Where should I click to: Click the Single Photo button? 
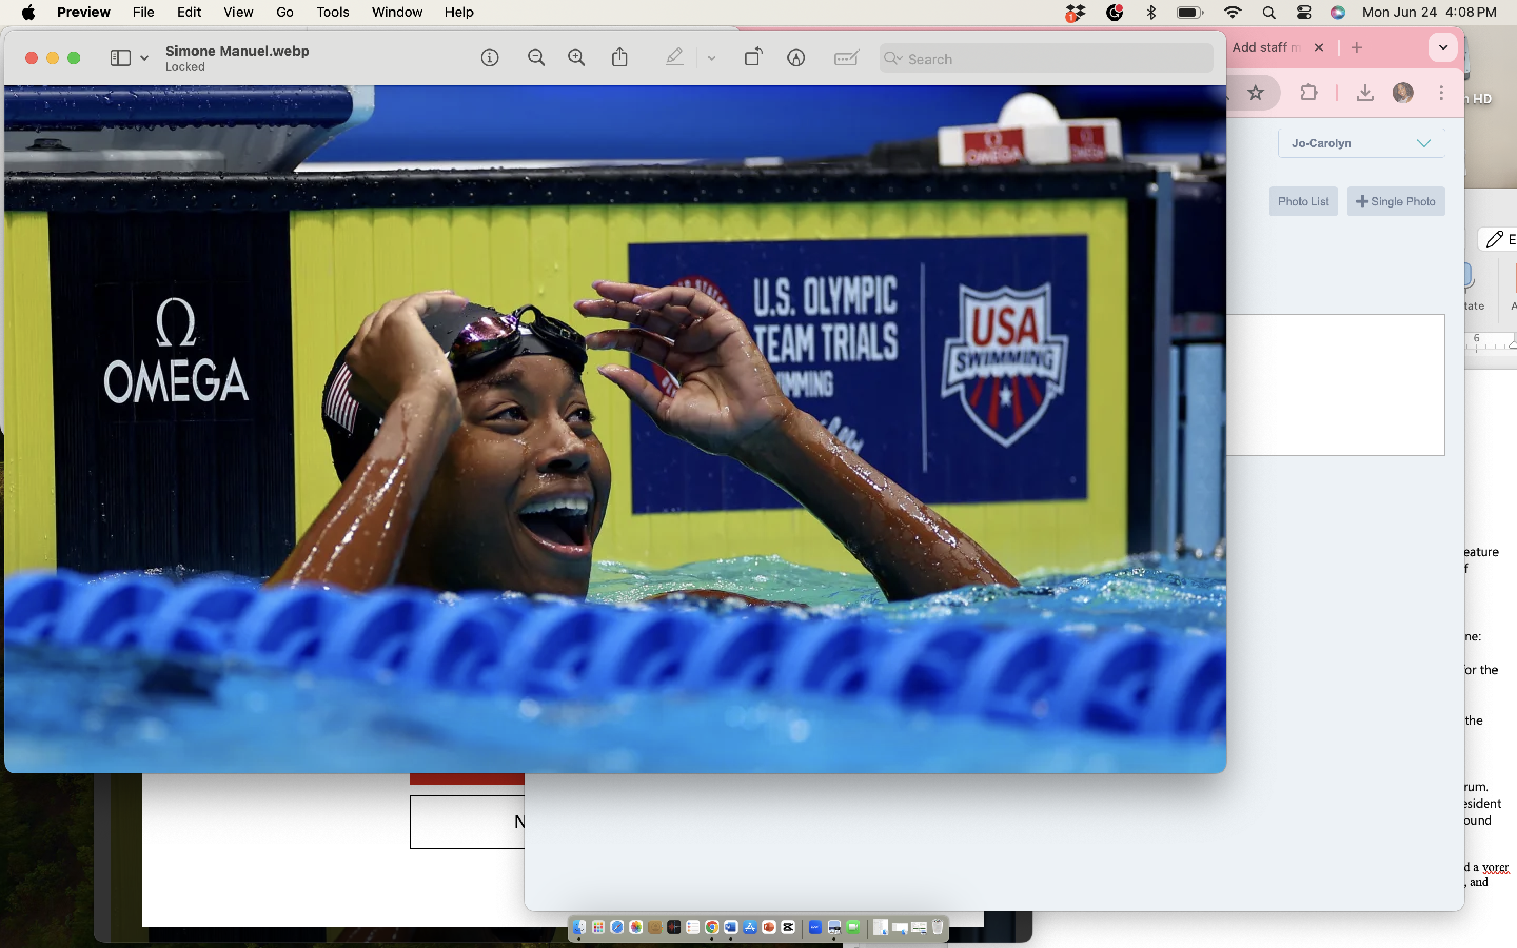click(x=1396, y=201)
